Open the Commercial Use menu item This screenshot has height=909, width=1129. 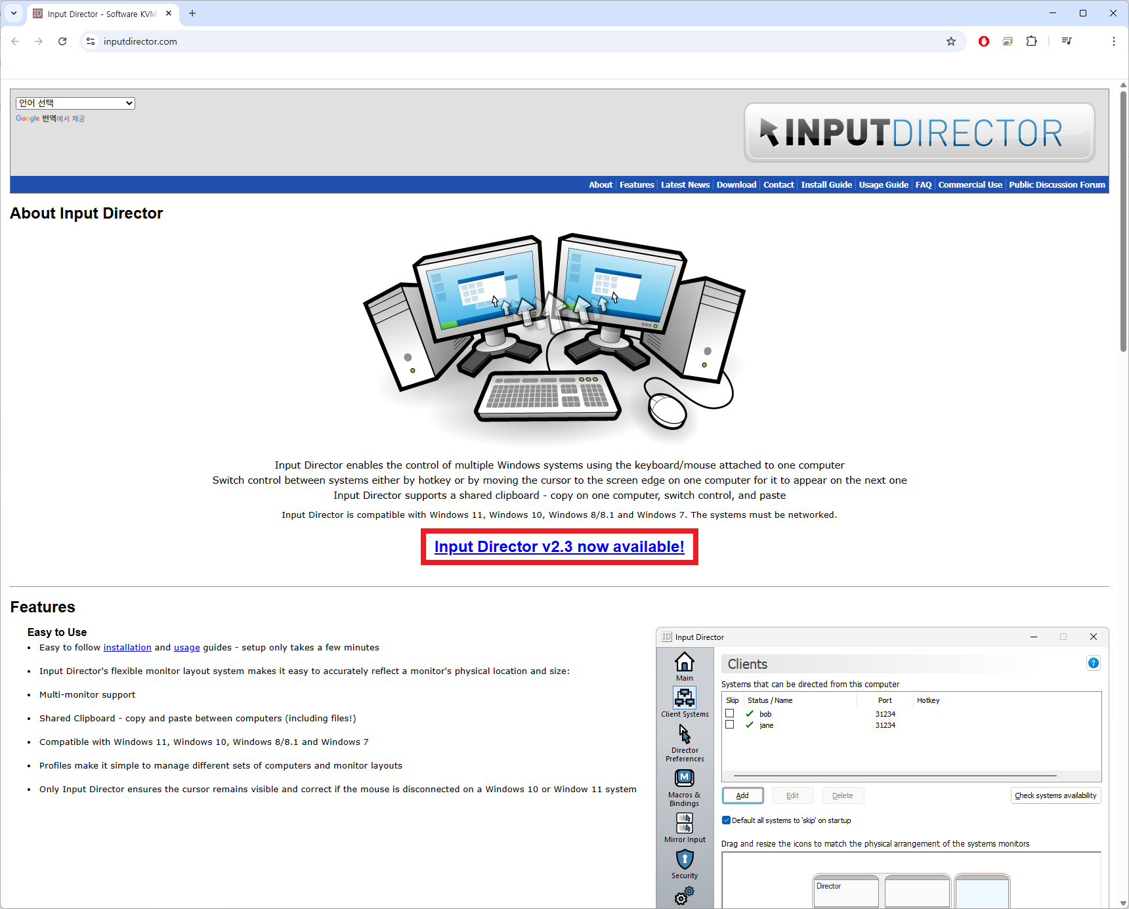970,185
